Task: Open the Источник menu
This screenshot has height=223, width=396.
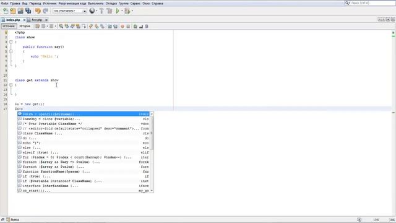Action: pos(49,4)
